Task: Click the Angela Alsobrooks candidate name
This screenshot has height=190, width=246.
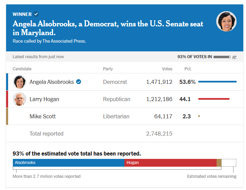Action: click(52, 82)
